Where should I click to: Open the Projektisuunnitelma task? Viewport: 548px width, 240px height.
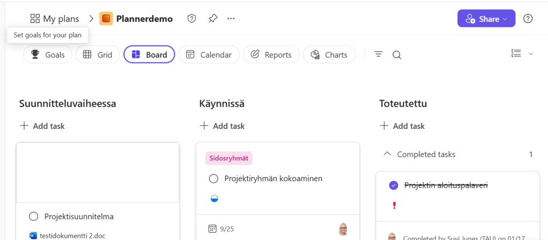click(x=79, y=216)
